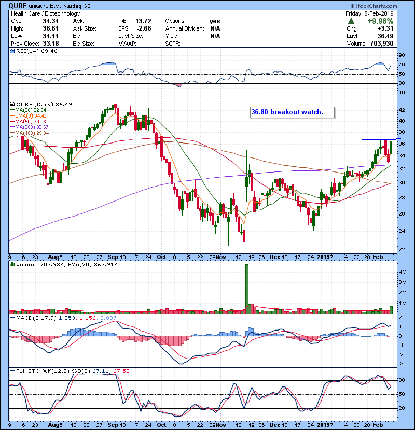
Task: Click the Prev Close value 33.18
Action: point(51,44)
